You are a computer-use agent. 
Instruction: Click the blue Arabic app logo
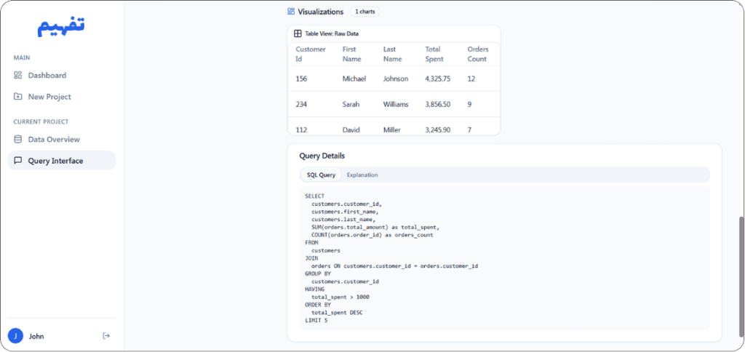coord(62,28)
